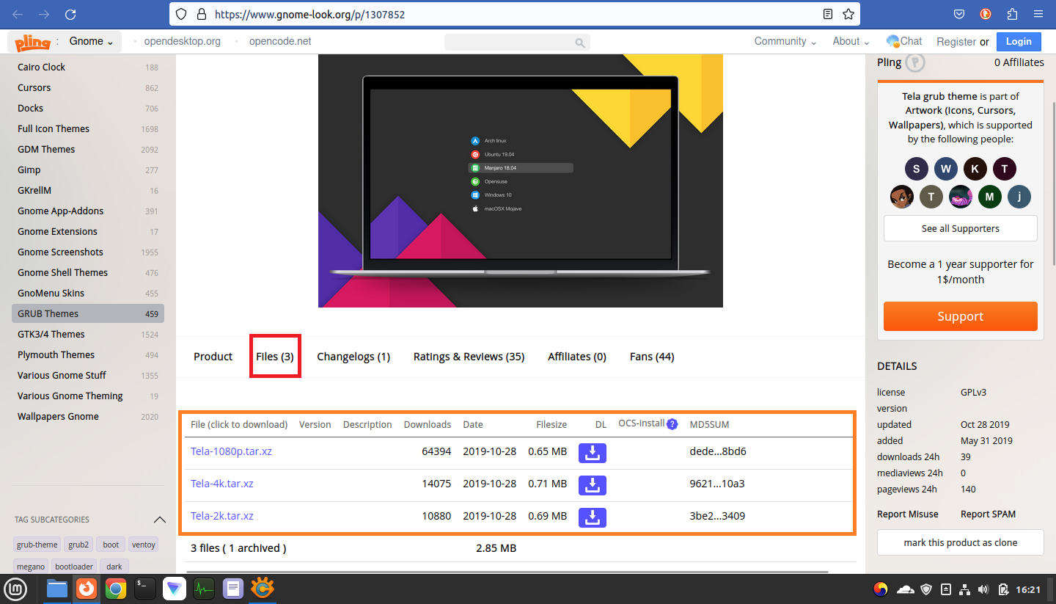
Task: Download Tela-4k.tar.xz via DL icon
Action: click(x=593, y=485)
